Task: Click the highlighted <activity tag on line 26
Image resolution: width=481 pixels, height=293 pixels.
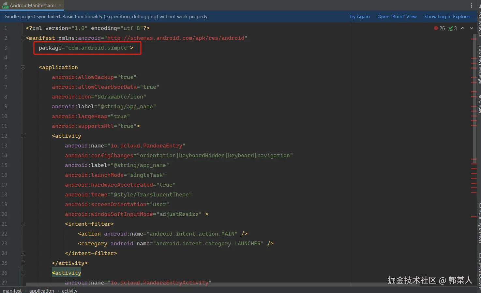Action: pos(67,273)
